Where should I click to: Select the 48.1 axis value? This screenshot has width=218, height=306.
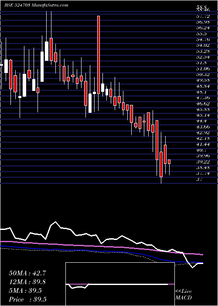tap(201, 92)
